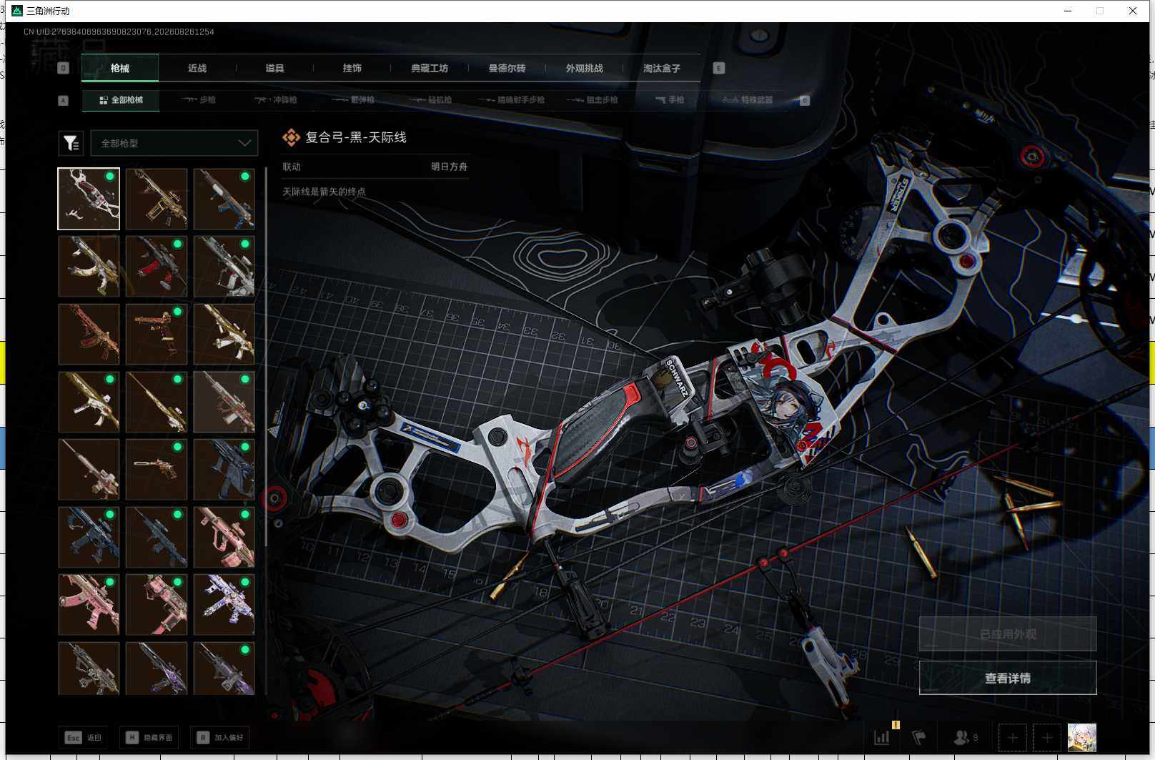Click the plus slot next to the avatar

[x=1047, y=737]
